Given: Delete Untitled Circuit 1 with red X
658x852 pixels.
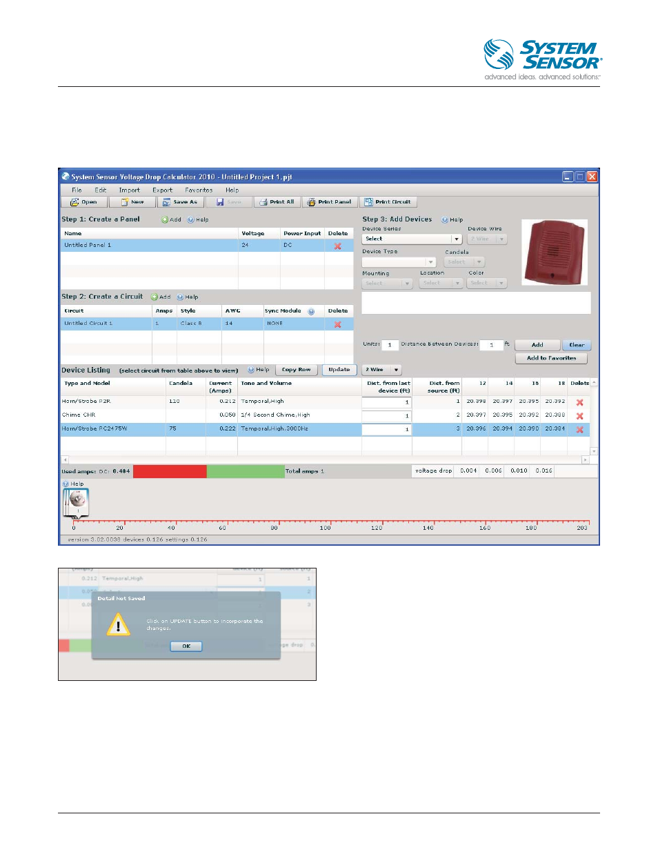Looking at the screenshot, I should [338, 324].
